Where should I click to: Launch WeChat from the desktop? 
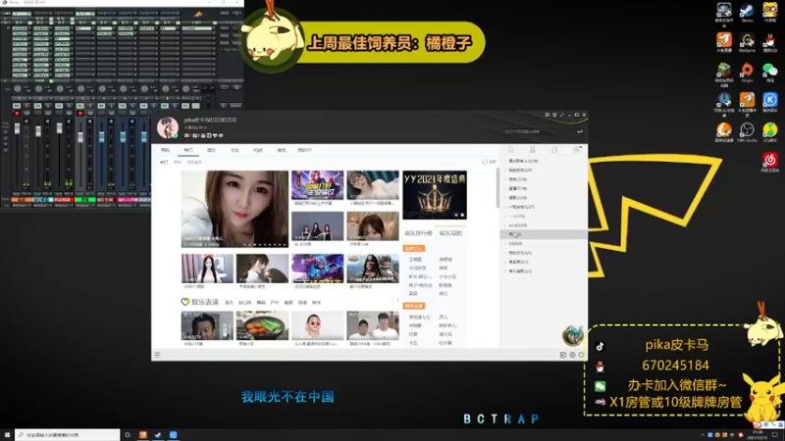click(x=770, y=72)
